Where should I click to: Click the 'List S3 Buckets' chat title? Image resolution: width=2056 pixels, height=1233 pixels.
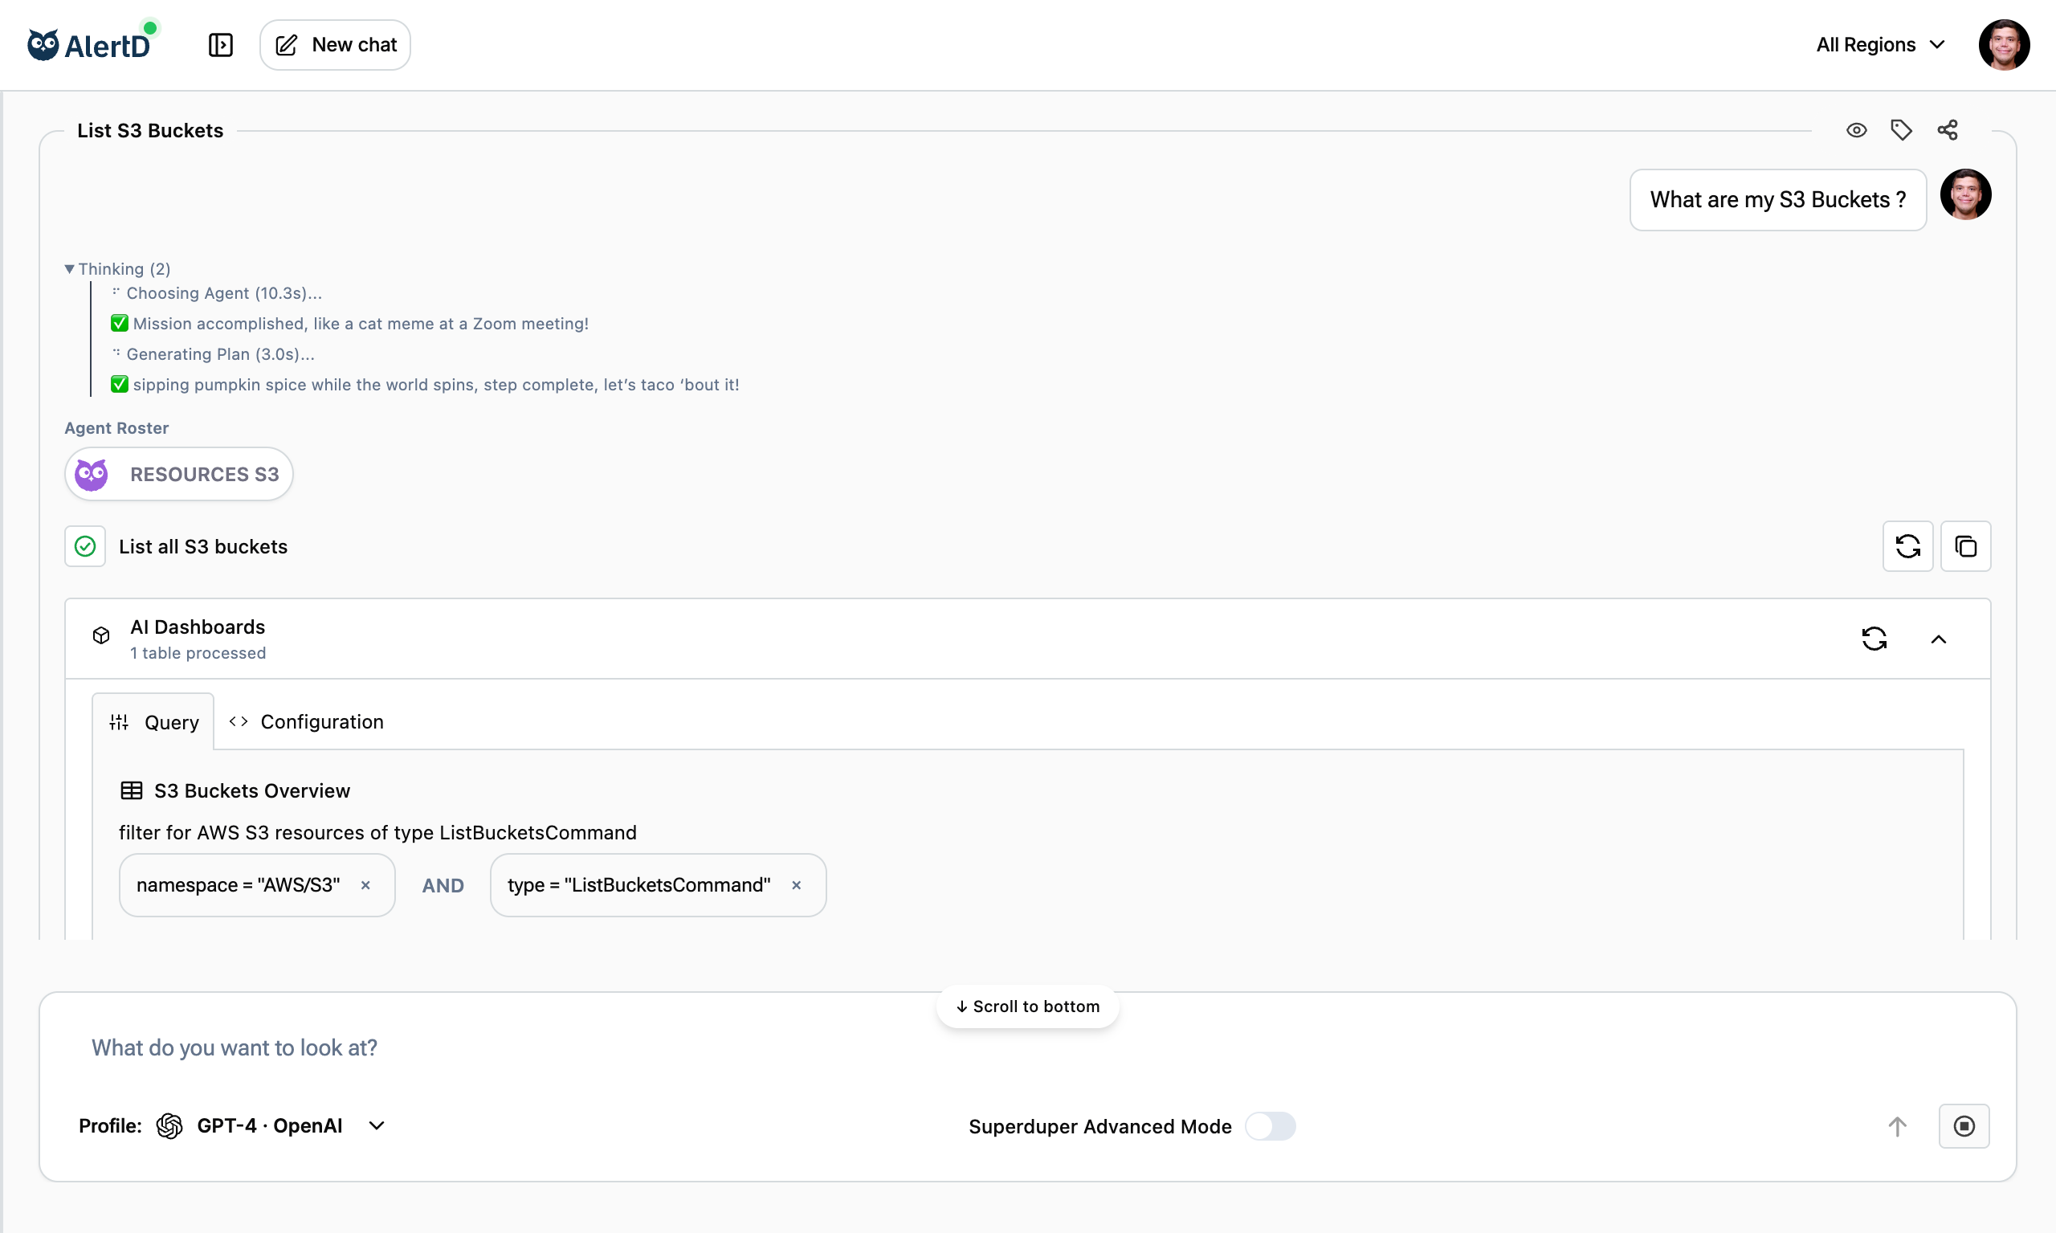point(150,130)
